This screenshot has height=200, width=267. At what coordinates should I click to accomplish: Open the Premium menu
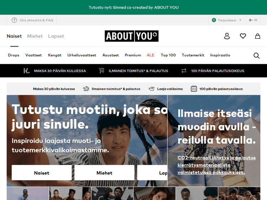tap(133, 55)
